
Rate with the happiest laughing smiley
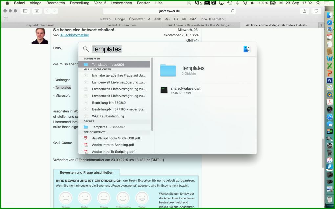click(x=142, y=198)
